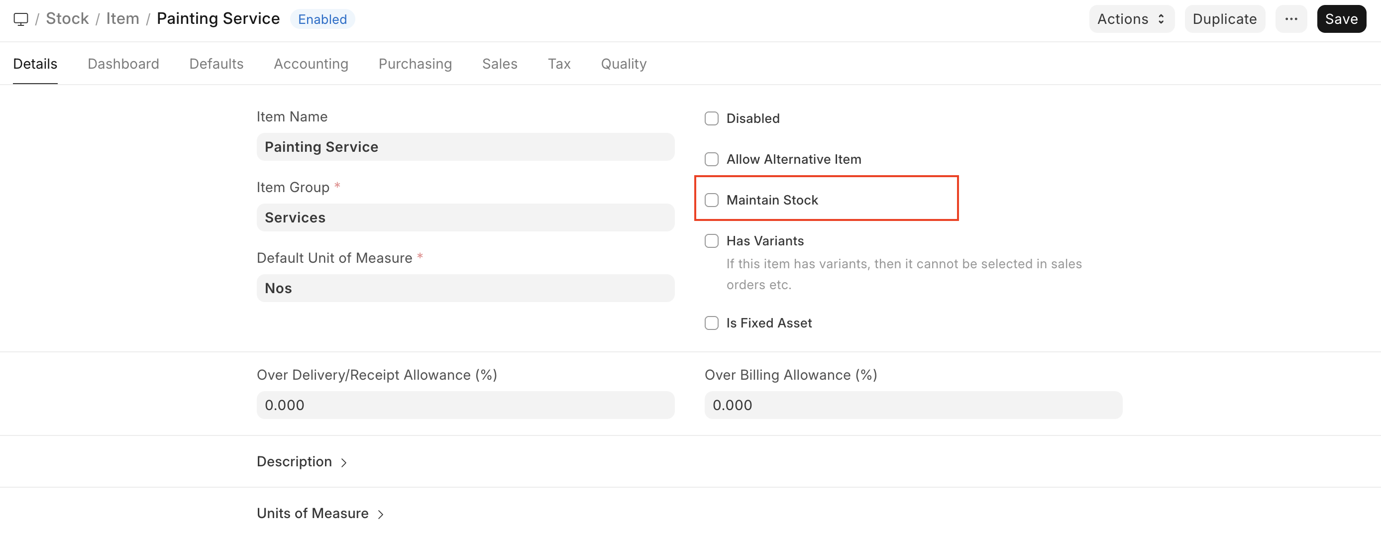Image resolution: width=1381 pixels, height=534 pixels.
Task: Go to the Dashboard tab
Action: pyautogui.click(x=123, y=64)
